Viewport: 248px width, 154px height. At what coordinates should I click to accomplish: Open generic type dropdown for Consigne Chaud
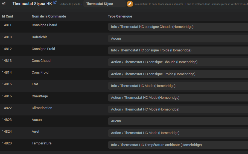(x=178, y=27)
